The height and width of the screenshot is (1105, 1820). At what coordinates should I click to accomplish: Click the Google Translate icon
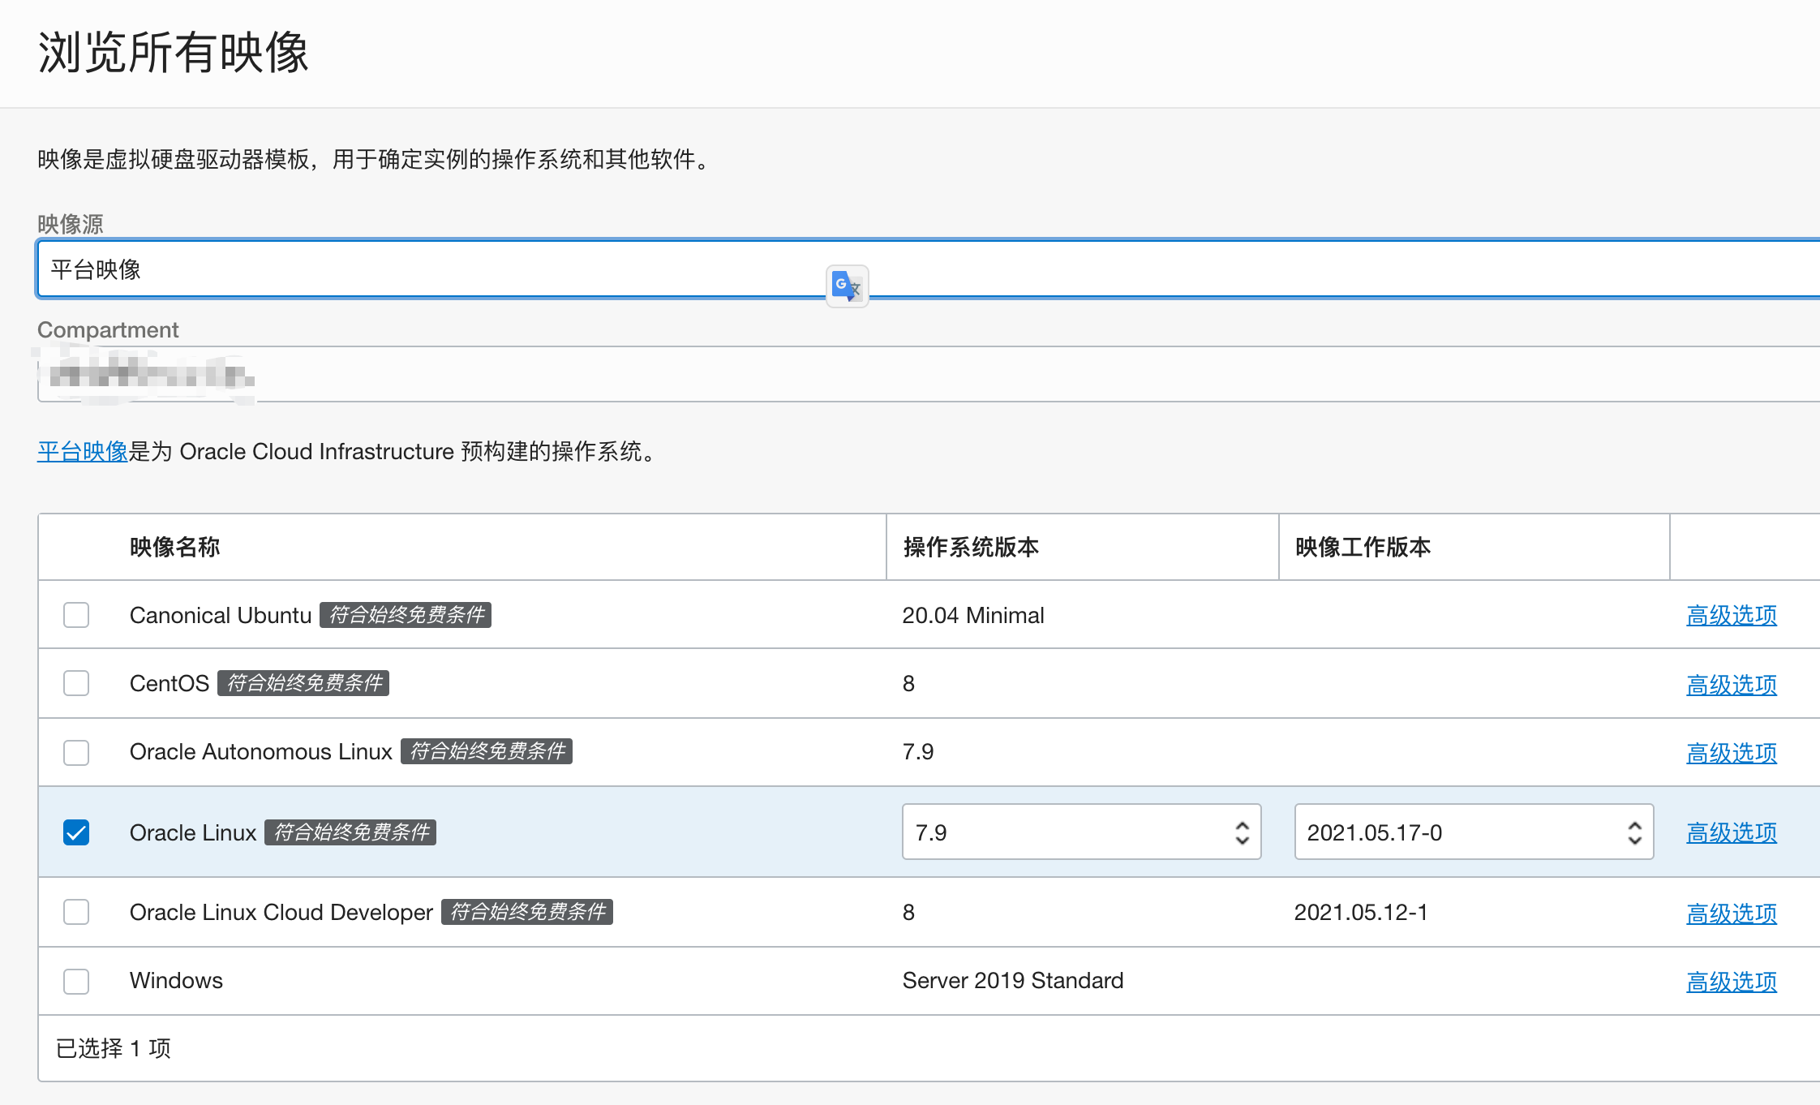(847, 286)
